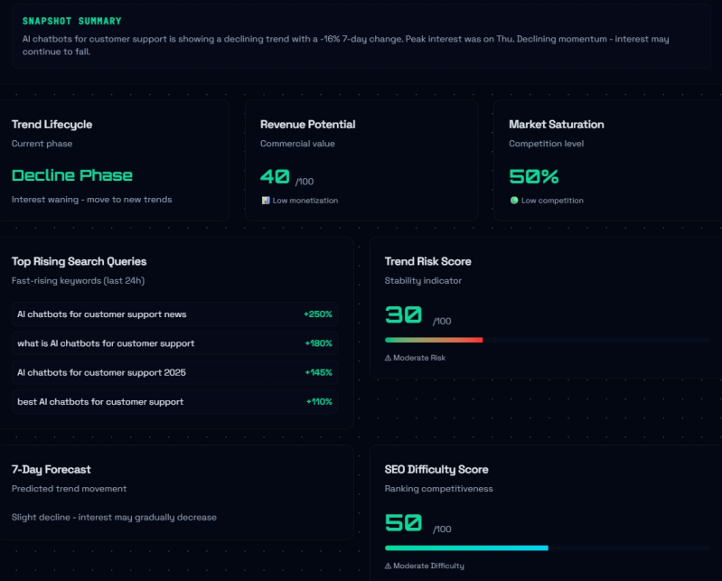Click the snapshot summary paragraph about declining trend
722x581 pixels.
click(x=345, y=45)
